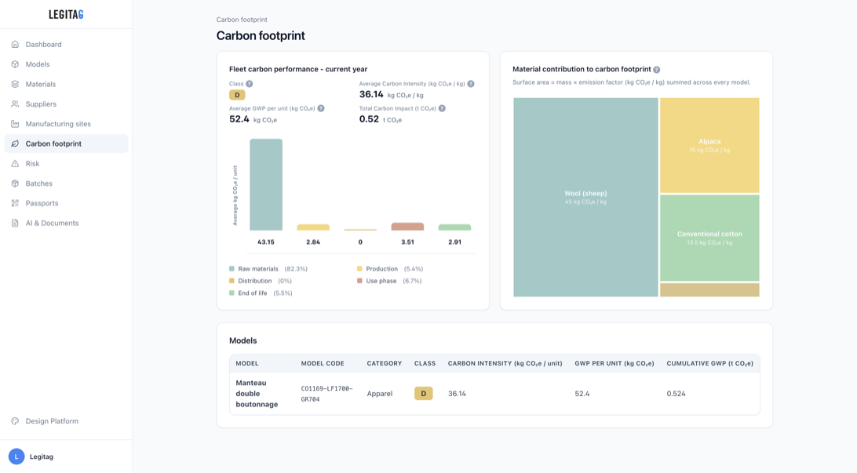Select Carbon footprint in the sidebar
The height and width of the screenshot is (473, 857).
[66, 144]
